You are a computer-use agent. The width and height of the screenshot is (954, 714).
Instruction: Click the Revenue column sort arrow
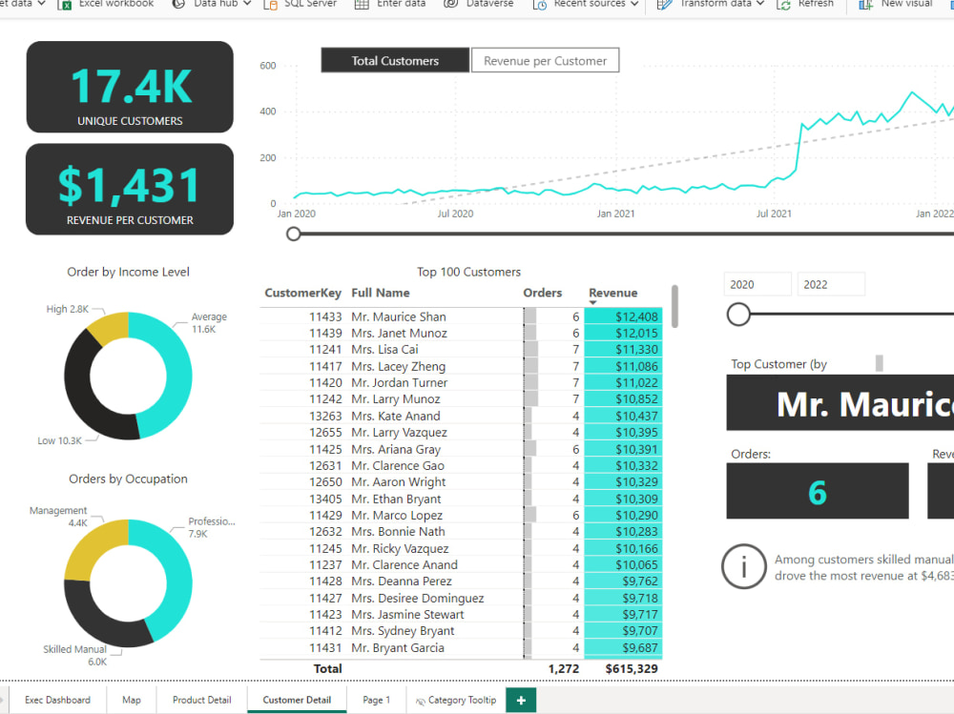pyautogui.click(x=593, y=303)
